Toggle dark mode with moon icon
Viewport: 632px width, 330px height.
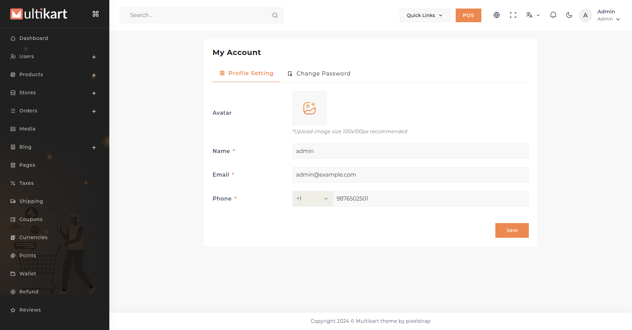(569, 15)
